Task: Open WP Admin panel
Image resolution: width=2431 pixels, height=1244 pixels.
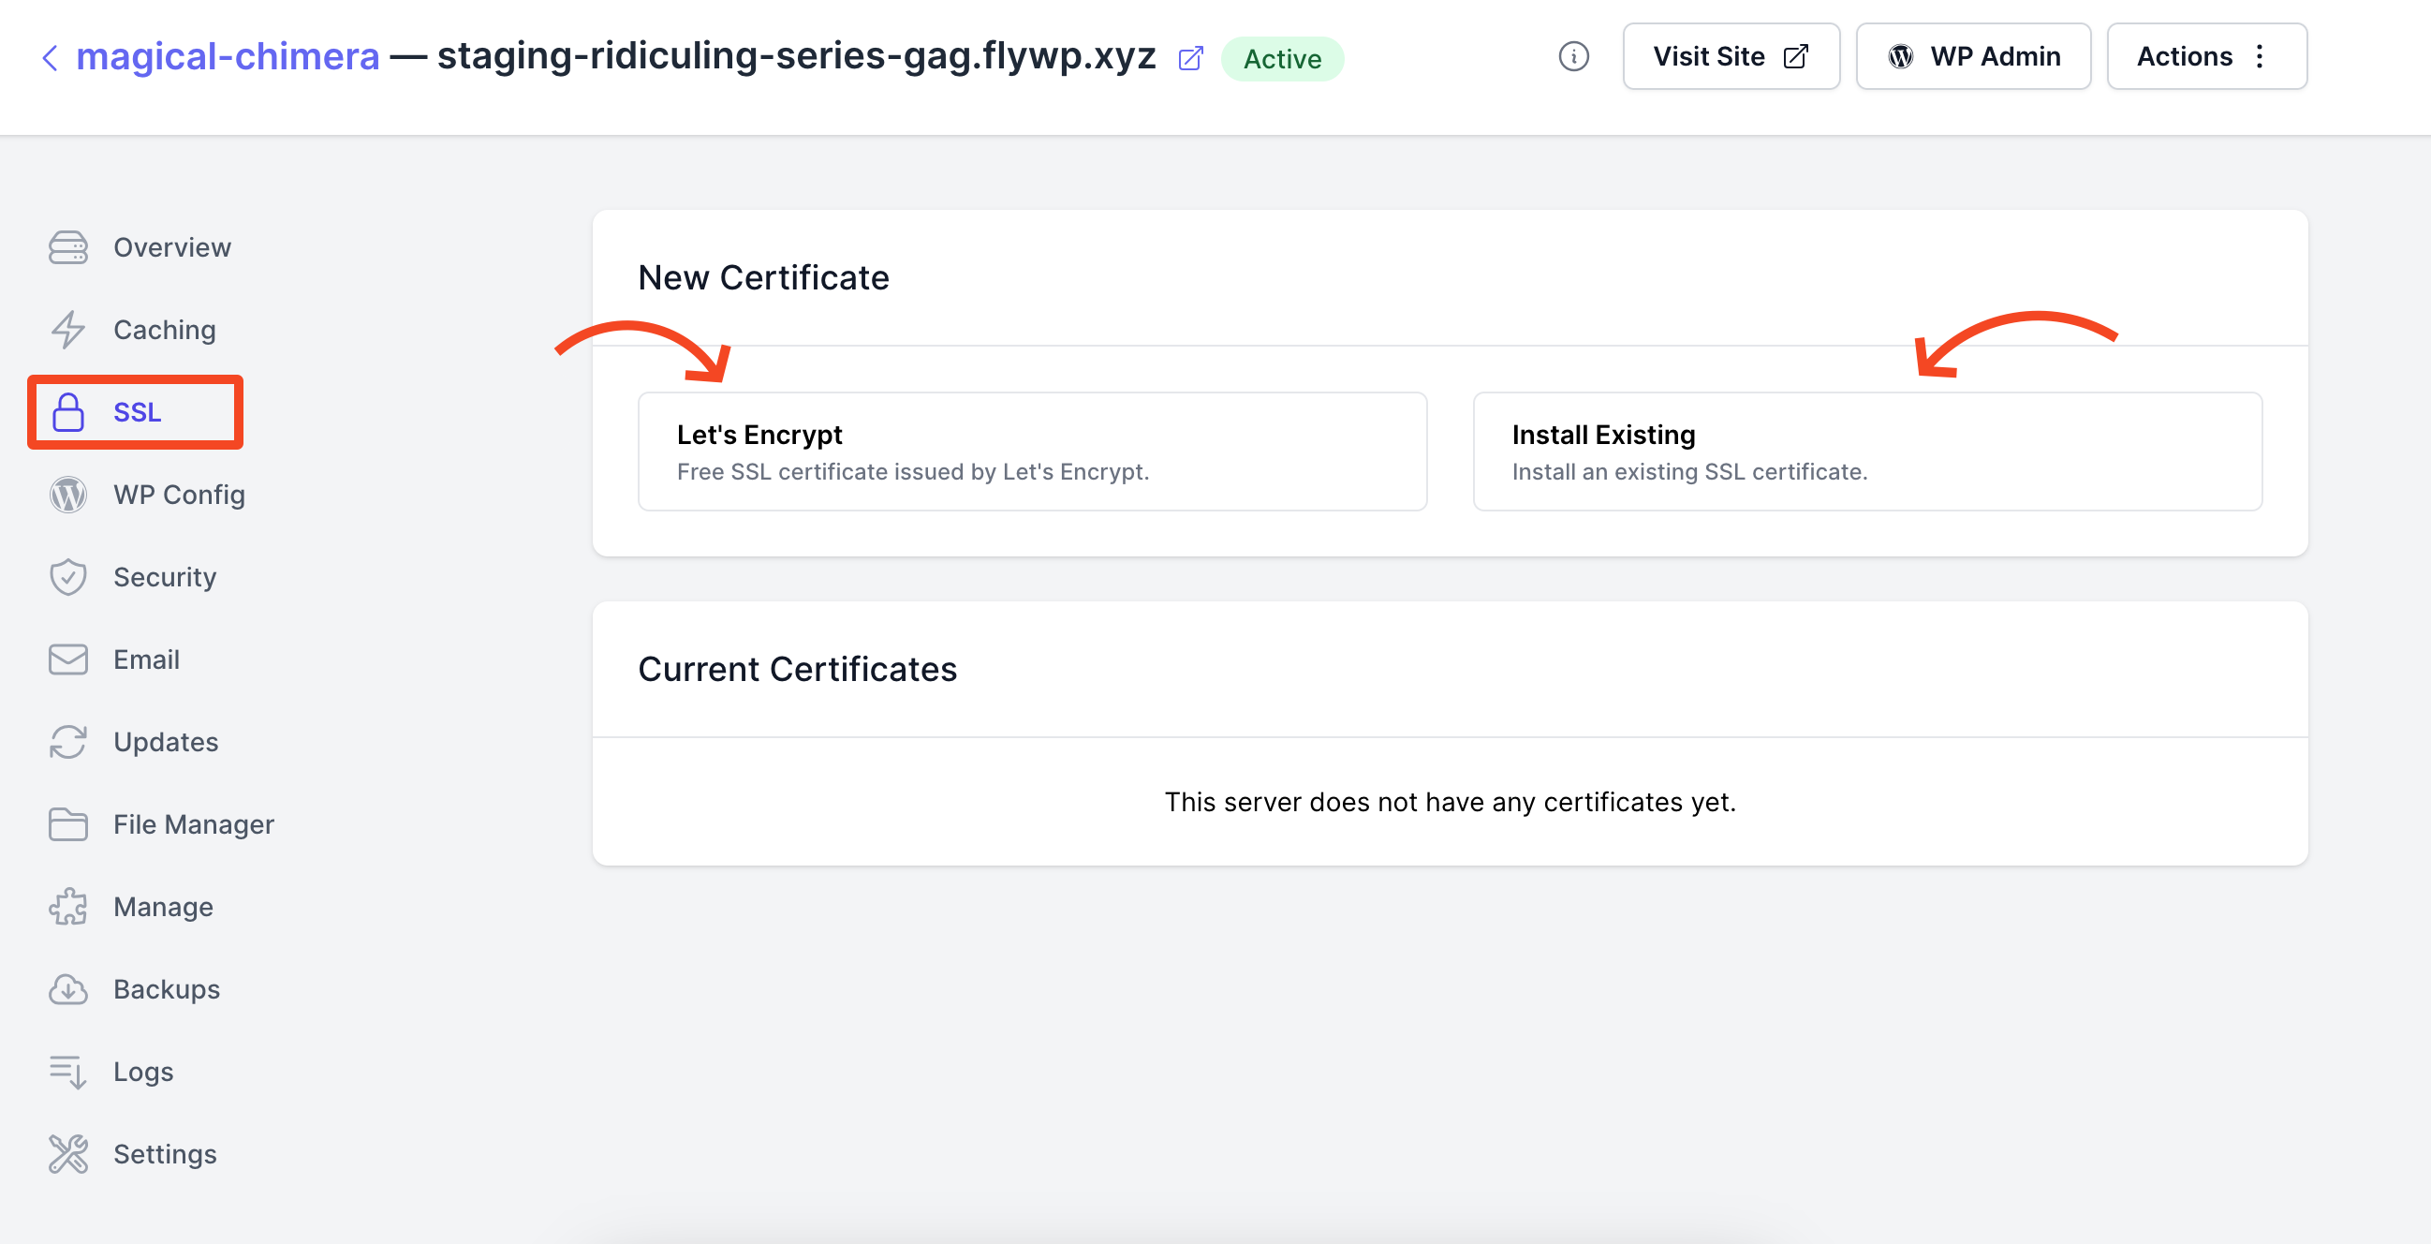Action: (x=1971, y=57)
